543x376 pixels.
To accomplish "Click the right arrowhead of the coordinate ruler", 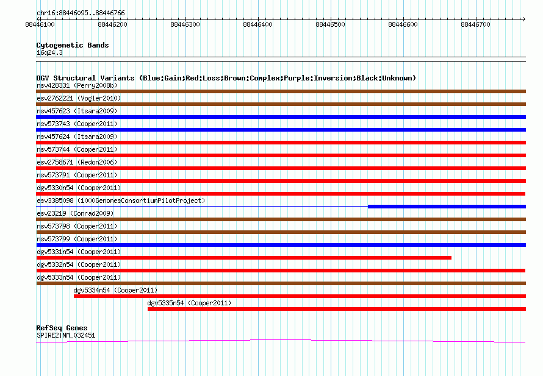I will click(523, 19).
